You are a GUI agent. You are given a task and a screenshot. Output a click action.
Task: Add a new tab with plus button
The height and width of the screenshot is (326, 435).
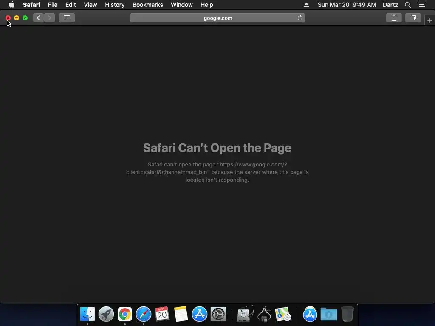[429, 20]
